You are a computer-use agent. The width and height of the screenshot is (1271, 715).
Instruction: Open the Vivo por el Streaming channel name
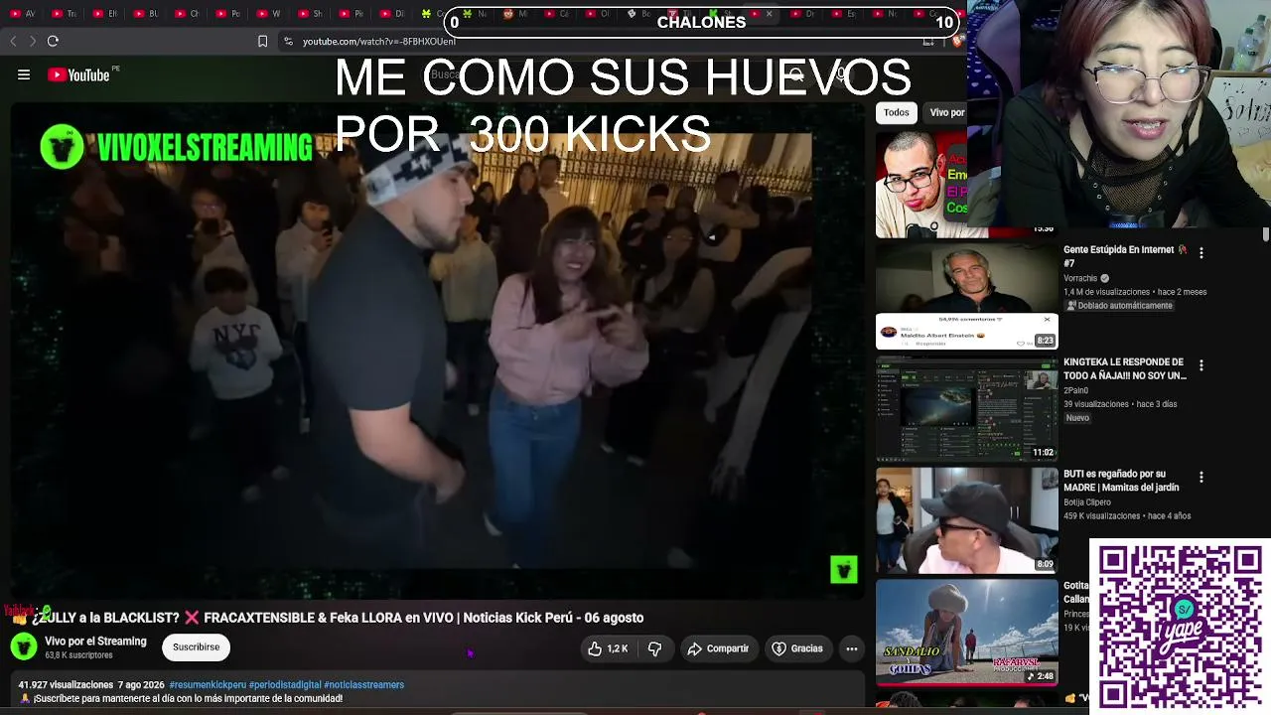pos(95,642)
